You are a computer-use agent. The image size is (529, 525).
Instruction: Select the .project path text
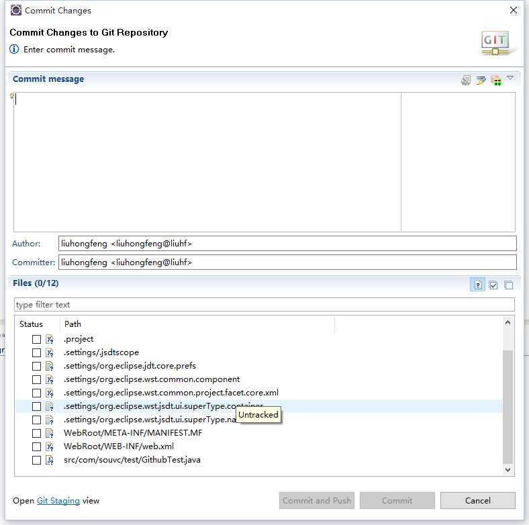79,339
